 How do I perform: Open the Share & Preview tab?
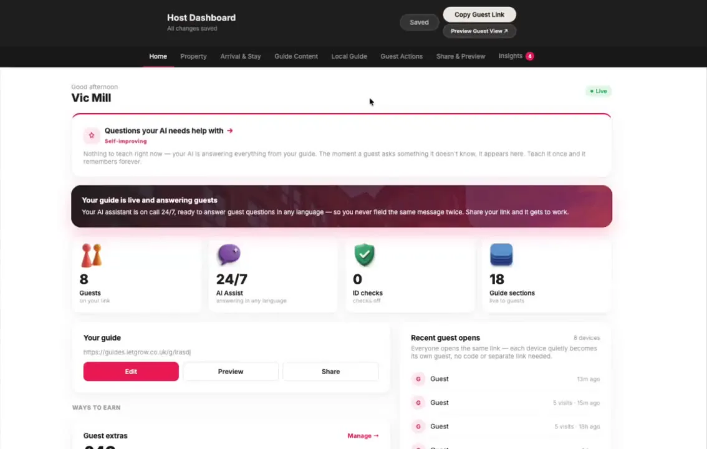(460, 56)
